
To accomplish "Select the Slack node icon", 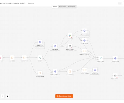I will [x=70, y=36].
